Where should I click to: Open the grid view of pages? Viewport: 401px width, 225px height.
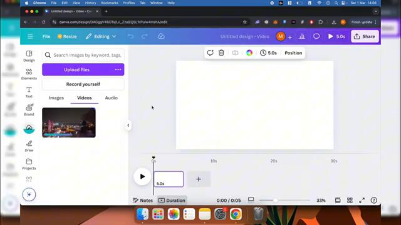(350, 200)
